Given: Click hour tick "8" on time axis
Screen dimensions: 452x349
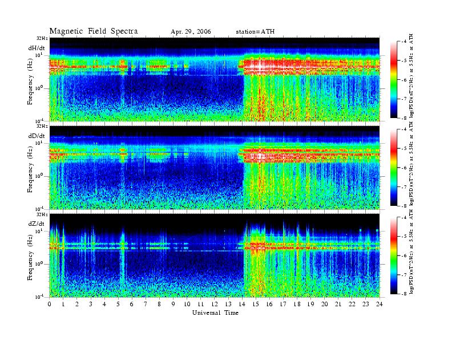Looking at the screenshot, I should click(159, 304).
